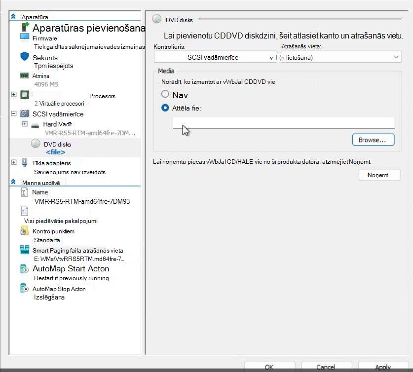Open the Kontrolieris SCSI vadāmierīce dropdown
Viewport: 413px width, 372px height.
pyautogui.click(x=215, y=57)
